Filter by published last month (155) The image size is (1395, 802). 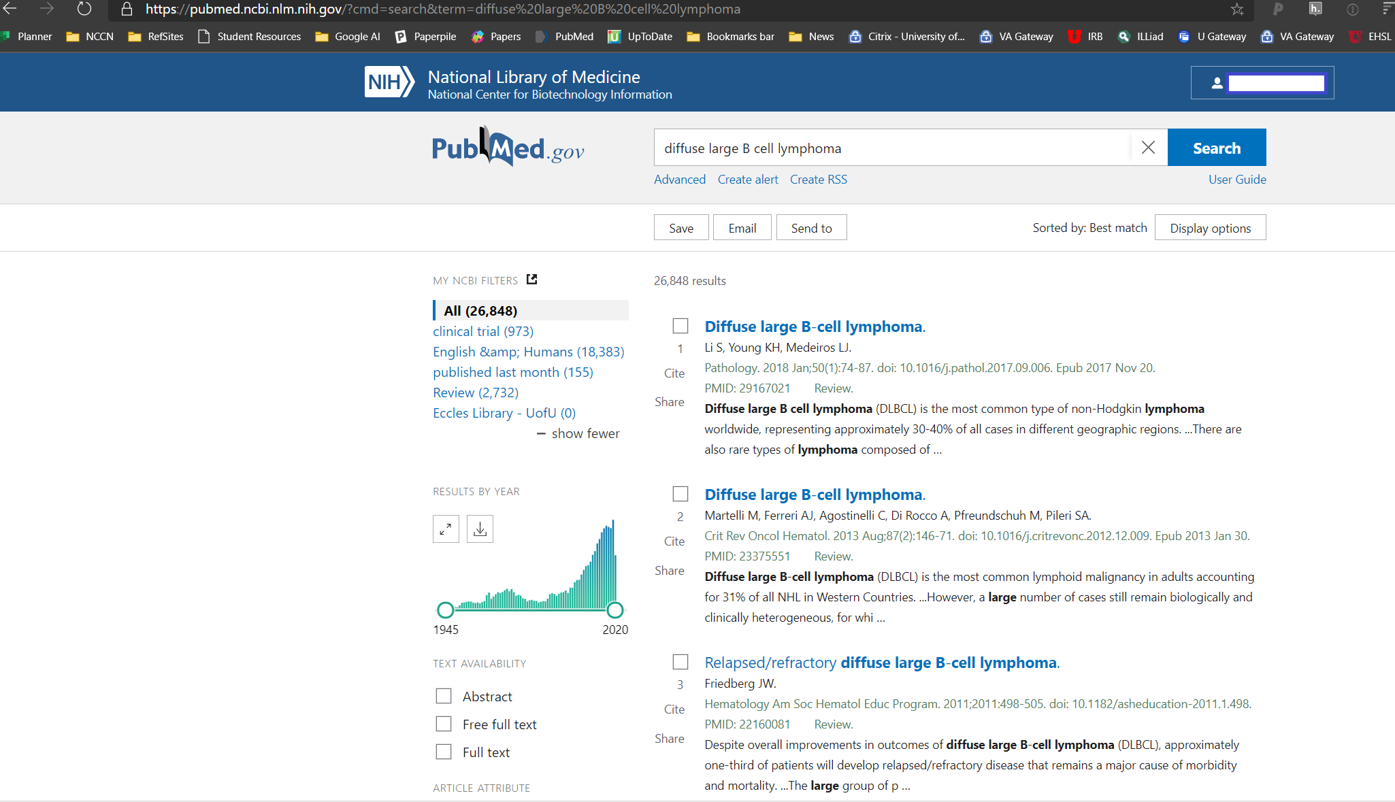click(x=513, y=372)
